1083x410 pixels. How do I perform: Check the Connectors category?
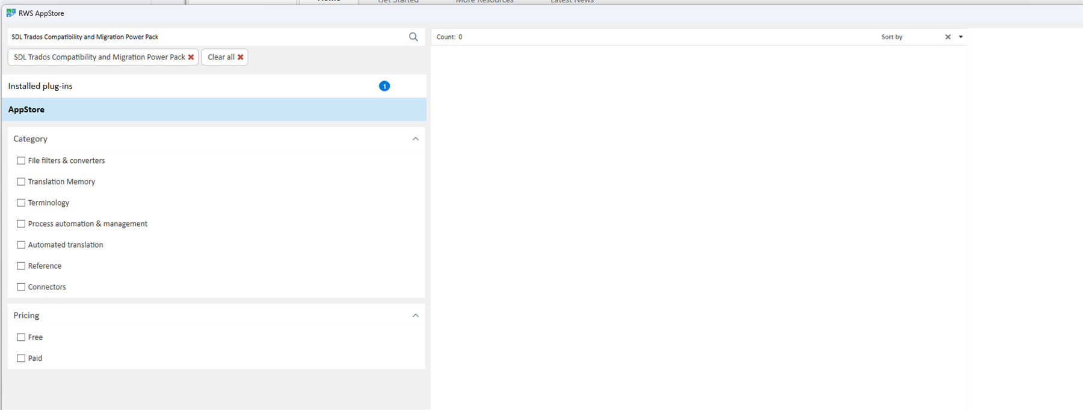21,287
